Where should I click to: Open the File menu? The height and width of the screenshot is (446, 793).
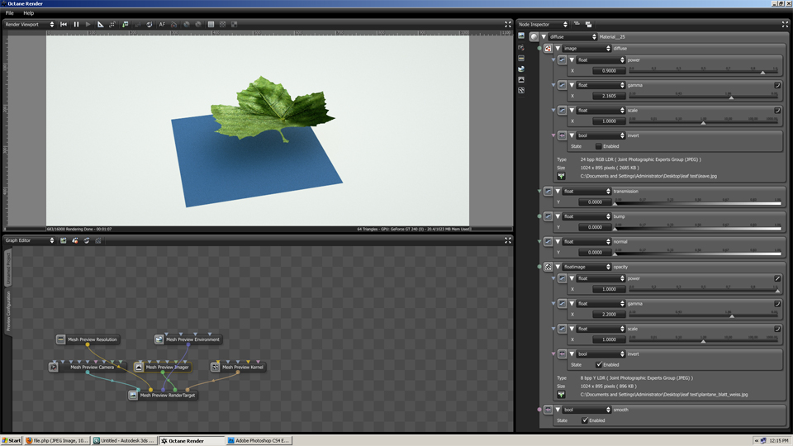[x=10, y=13]
